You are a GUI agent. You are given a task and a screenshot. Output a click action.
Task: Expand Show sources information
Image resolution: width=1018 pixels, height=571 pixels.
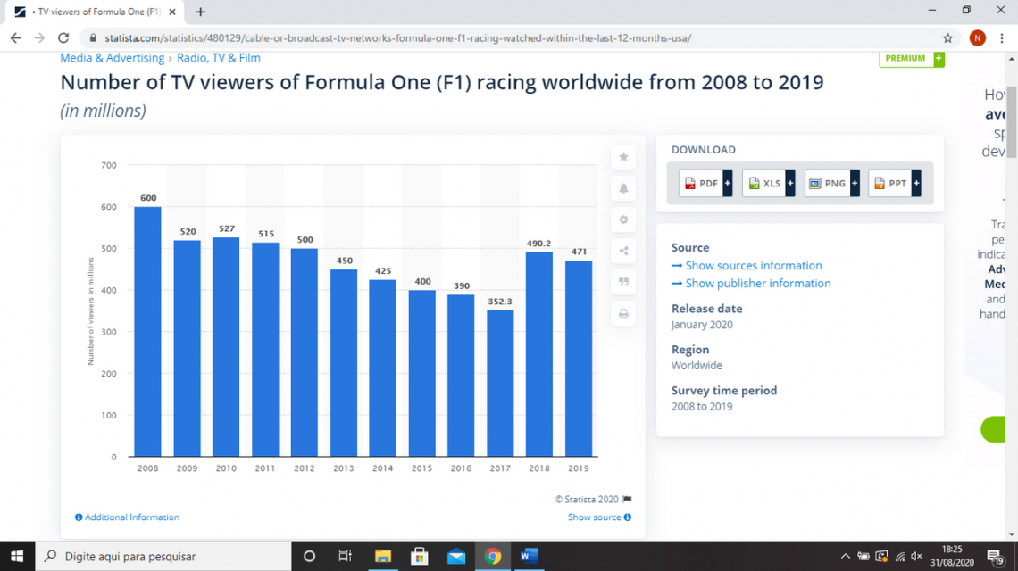[x=753, y=266]
